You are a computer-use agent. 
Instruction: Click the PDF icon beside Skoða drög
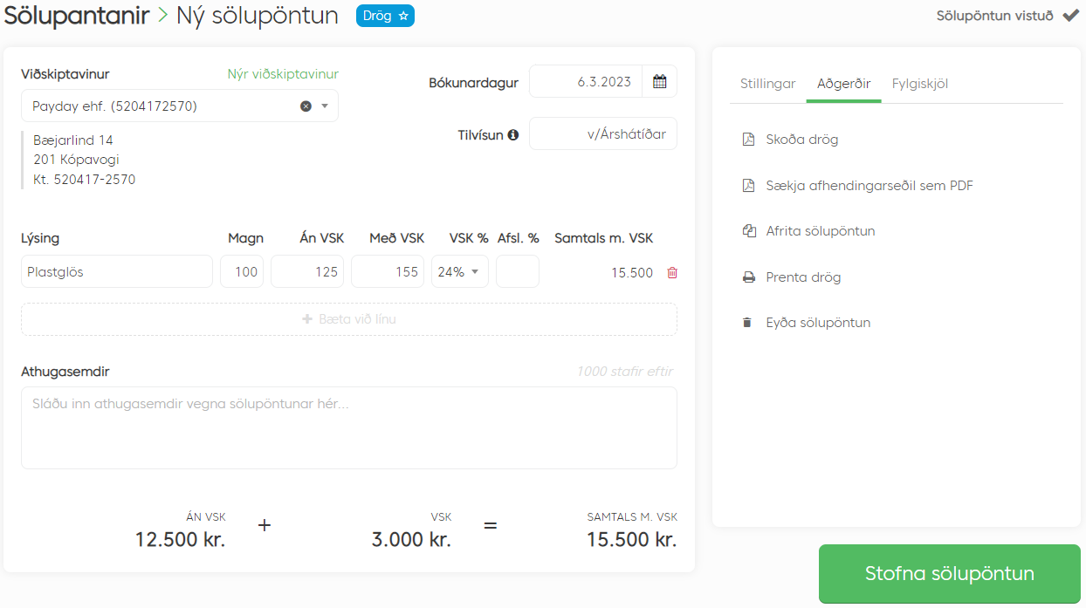pos(748,140)
